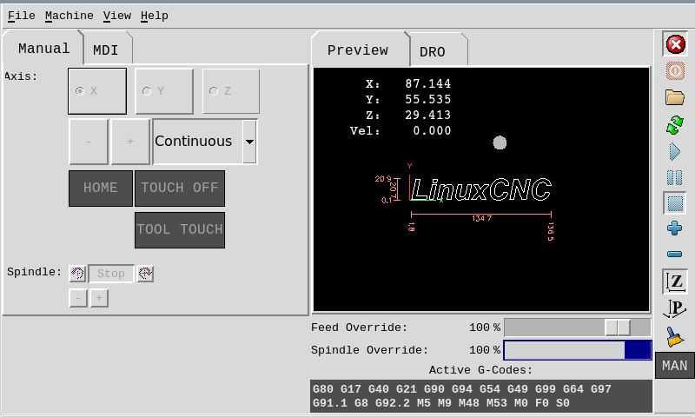
Task: Run the program with play icon
Action: point(675,151)
